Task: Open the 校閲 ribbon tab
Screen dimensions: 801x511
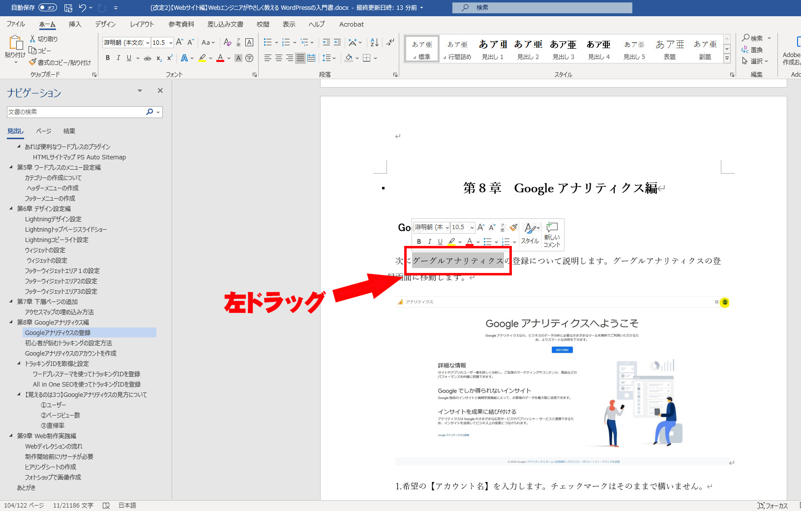Action: (x=263, y=24)
